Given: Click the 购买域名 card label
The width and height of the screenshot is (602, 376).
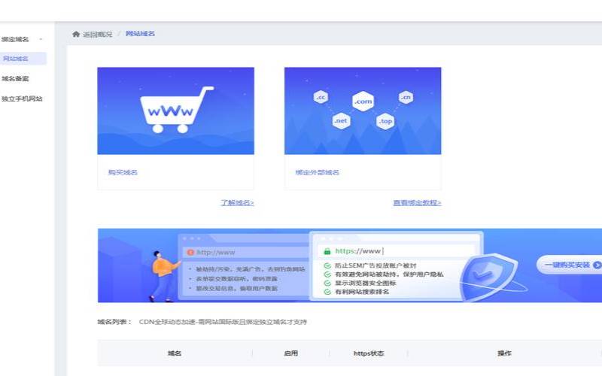Looking at the screenshot, I should click(x=123, y=172).
